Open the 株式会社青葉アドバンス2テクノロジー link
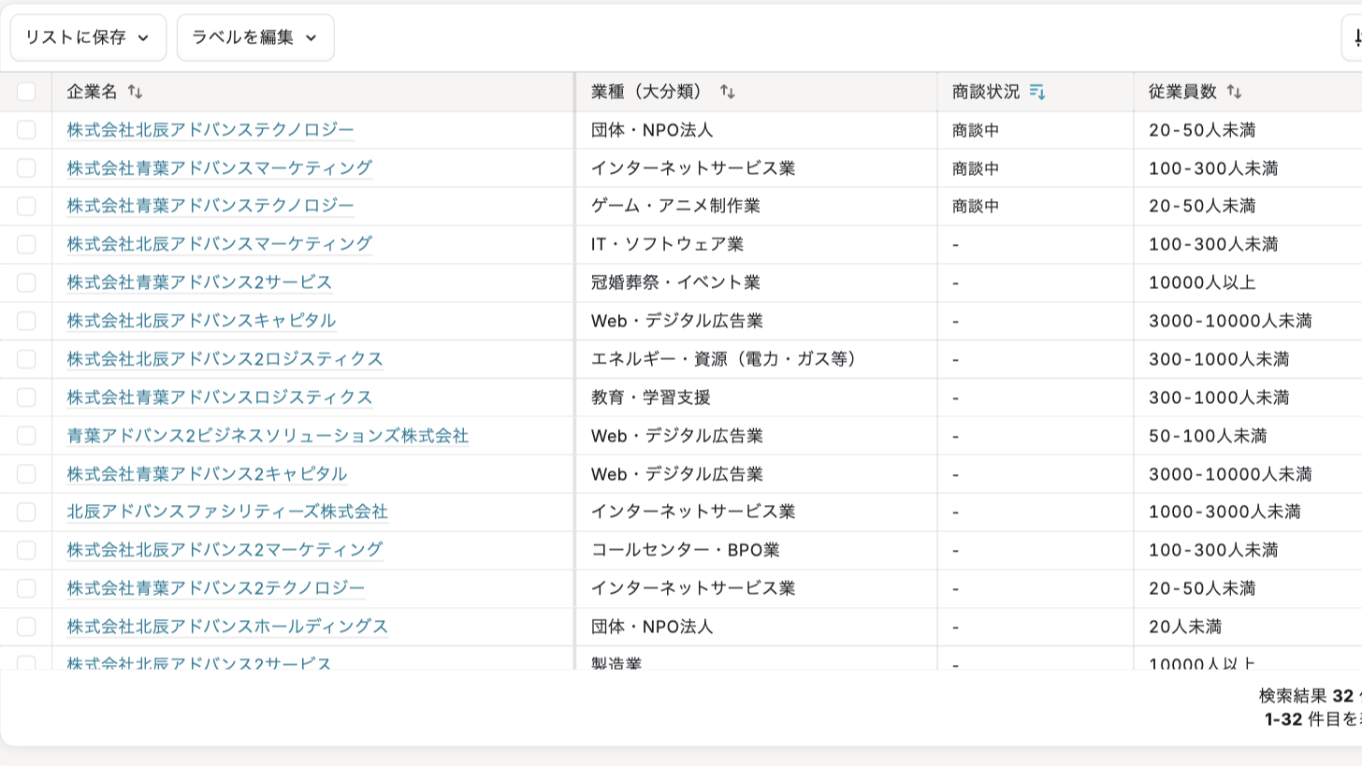 (216, 588)
